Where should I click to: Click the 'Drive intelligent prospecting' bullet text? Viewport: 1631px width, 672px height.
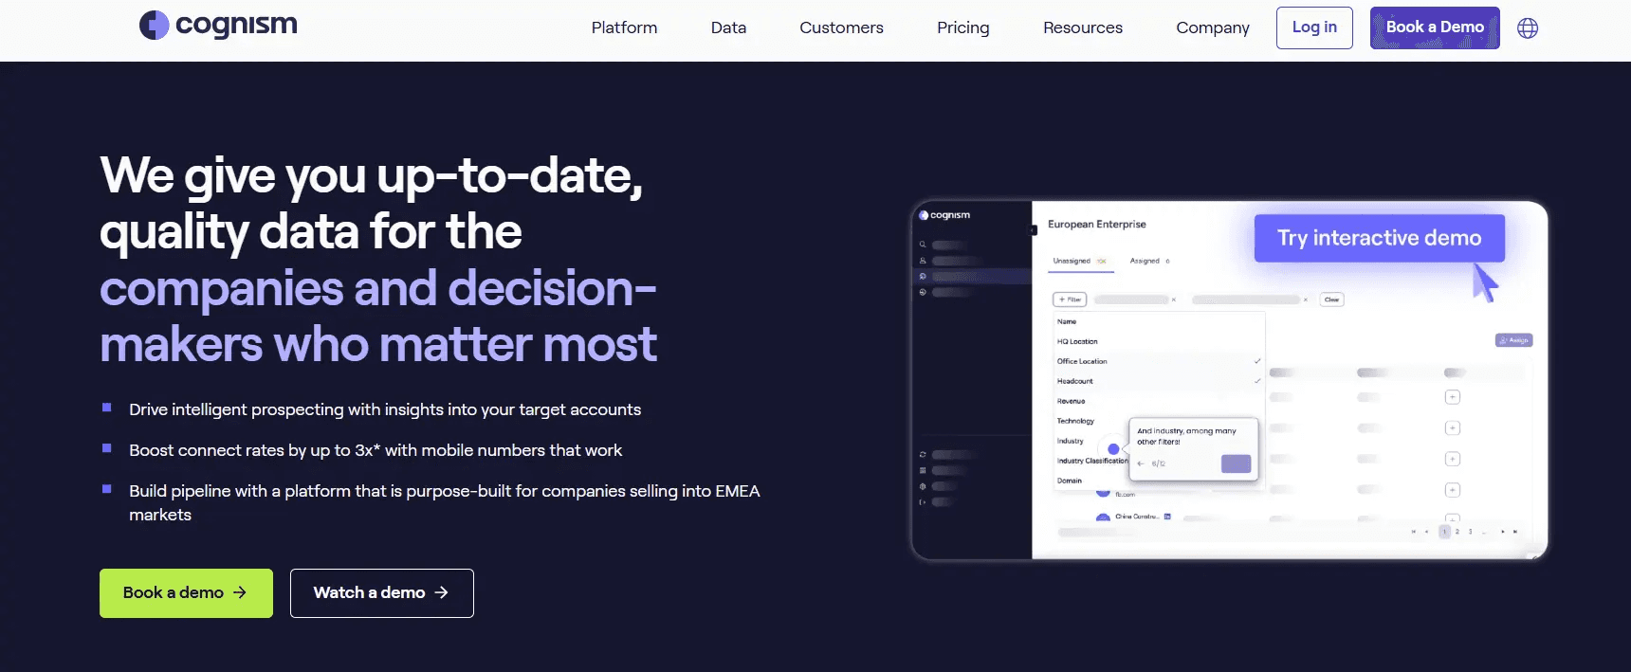385,409
